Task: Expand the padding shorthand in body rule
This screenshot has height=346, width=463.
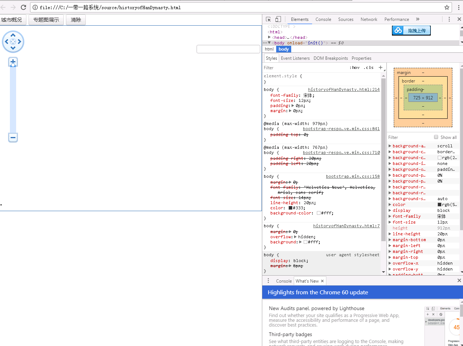Action: click(x=293, y=106)
